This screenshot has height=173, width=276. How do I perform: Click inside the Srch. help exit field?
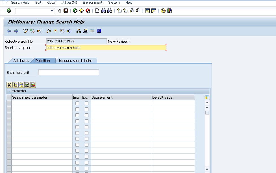tap(68, 72)
